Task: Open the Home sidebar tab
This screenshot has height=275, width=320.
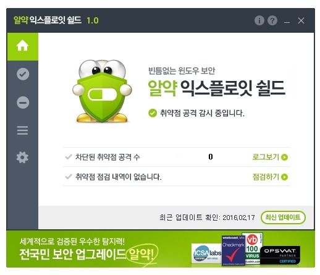Action: (x=22, y=46)
